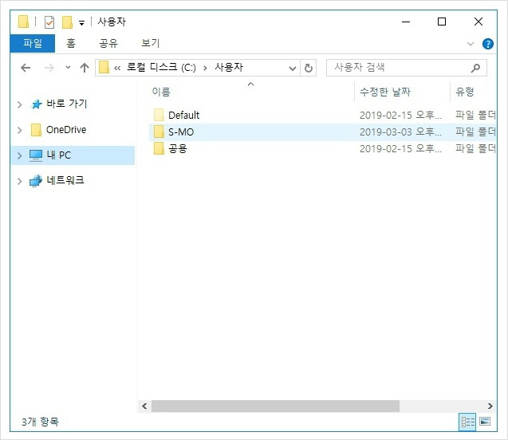Expand the ribbon with the chevron
The height and width of the screenshot is (440, 508).
click(x=470, y=44)
